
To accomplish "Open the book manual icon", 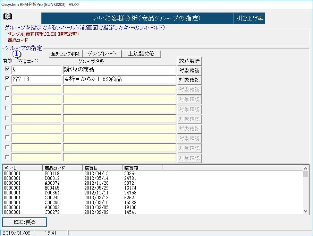I will coord(8,17).
